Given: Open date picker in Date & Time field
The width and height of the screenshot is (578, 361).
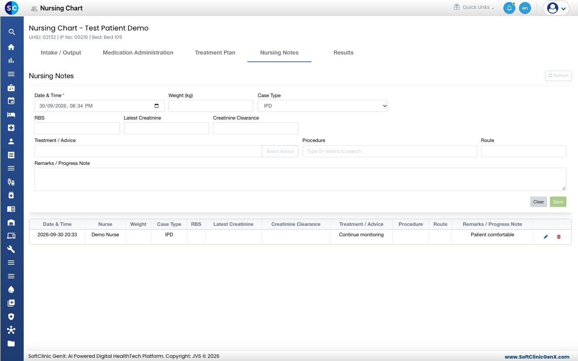Looking at the screenshot, I should tap(157, 106).
